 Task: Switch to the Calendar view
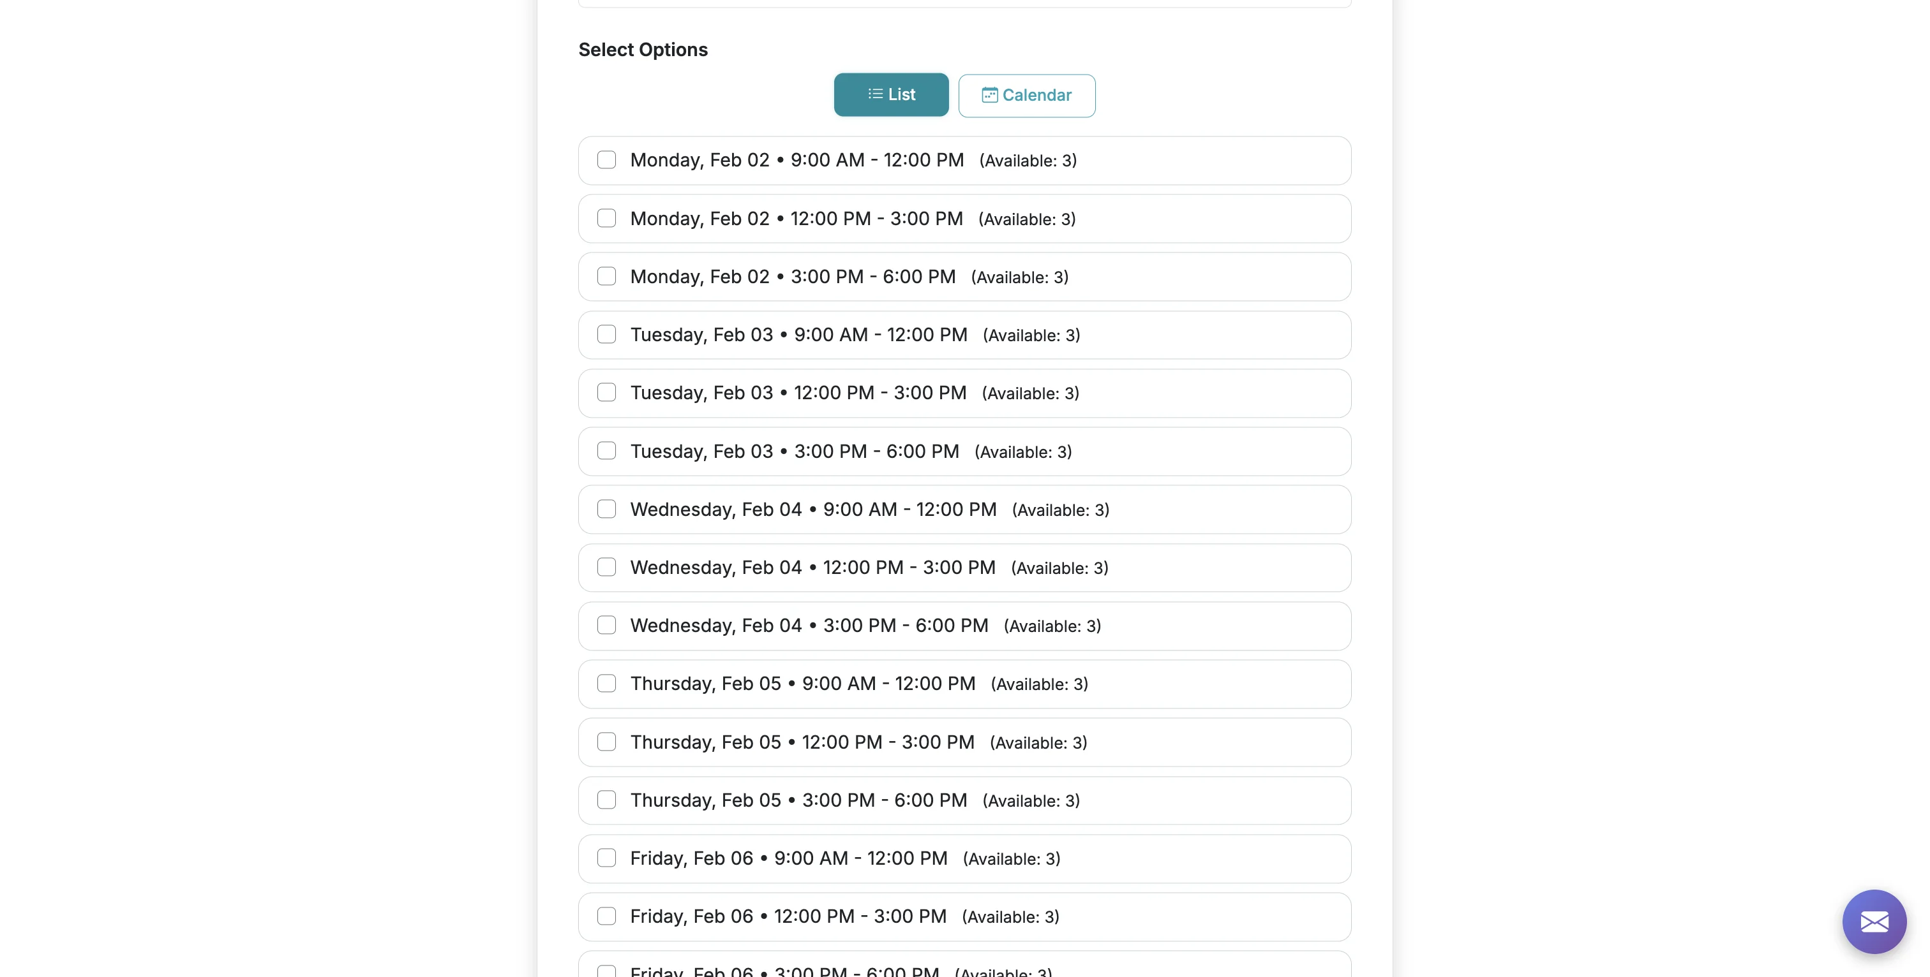click(x=1026, y=95)
